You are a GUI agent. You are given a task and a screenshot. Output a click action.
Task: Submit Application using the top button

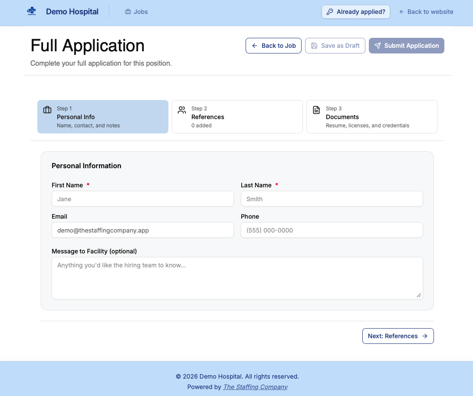click(406, 46)
